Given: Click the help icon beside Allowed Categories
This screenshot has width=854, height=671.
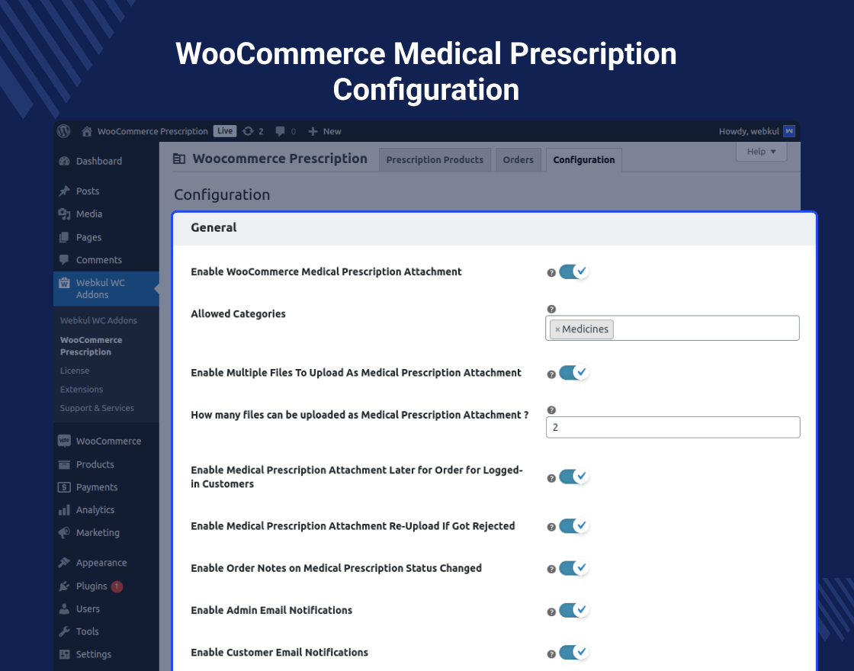Looking at the screenshot, I should point(551,309).
